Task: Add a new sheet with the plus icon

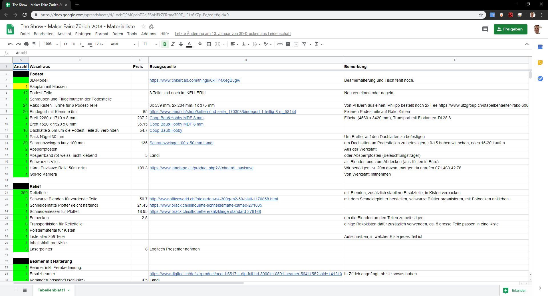Action: pos(16,290)
